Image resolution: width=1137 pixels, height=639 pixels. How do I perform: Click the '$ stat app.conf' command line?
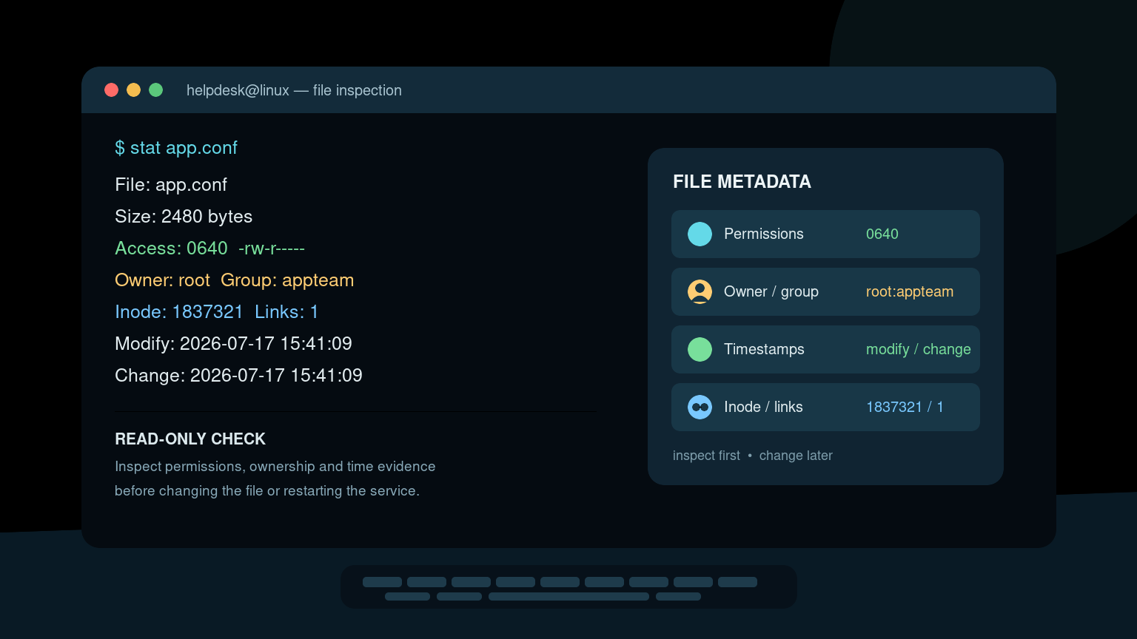(176, 148)
